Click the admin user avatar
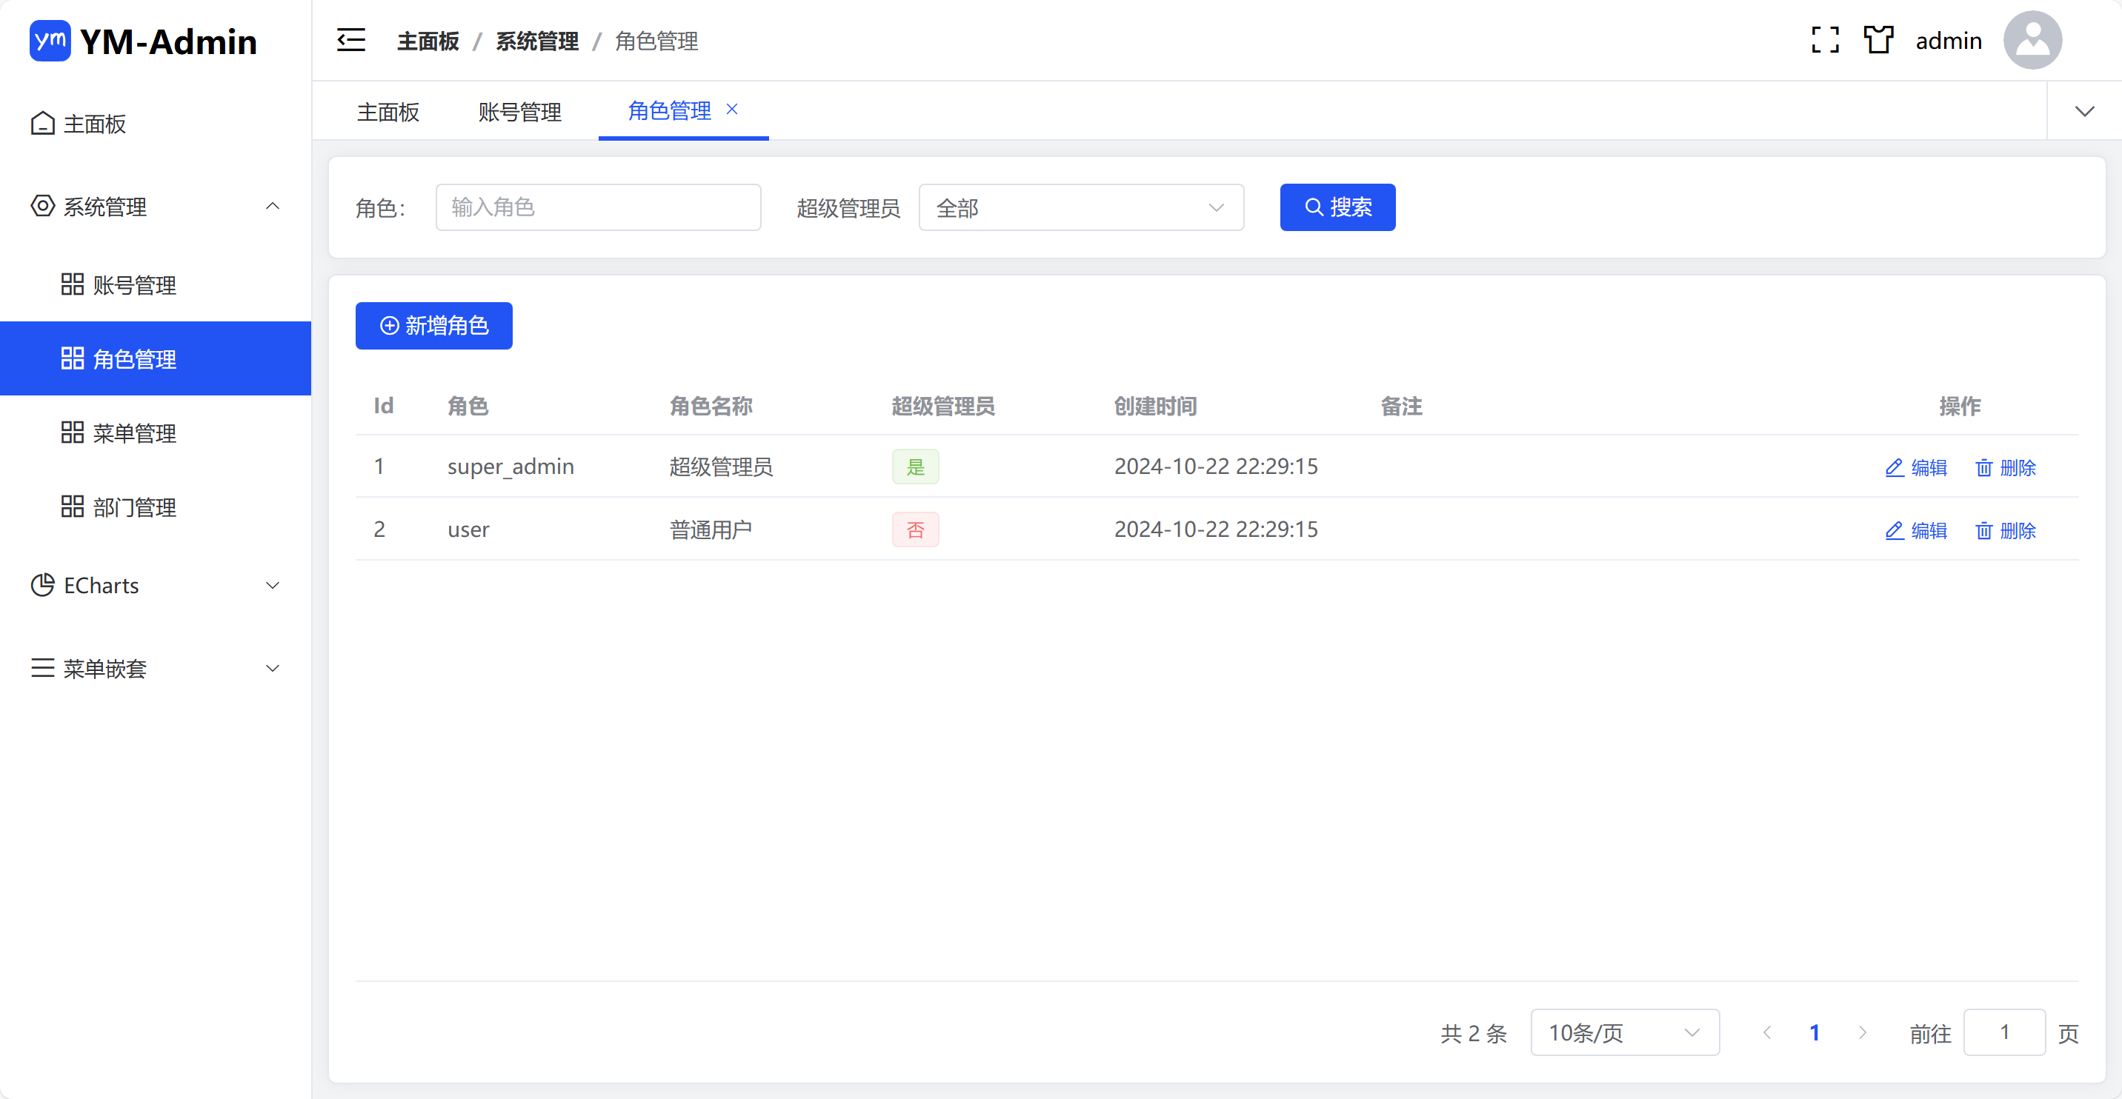2122x1099 pixels. tap(2032, 39)
